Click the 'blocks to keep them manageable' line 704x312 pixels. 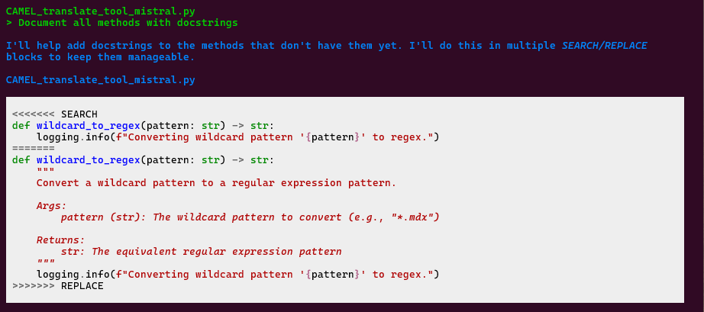coord(100,57)
